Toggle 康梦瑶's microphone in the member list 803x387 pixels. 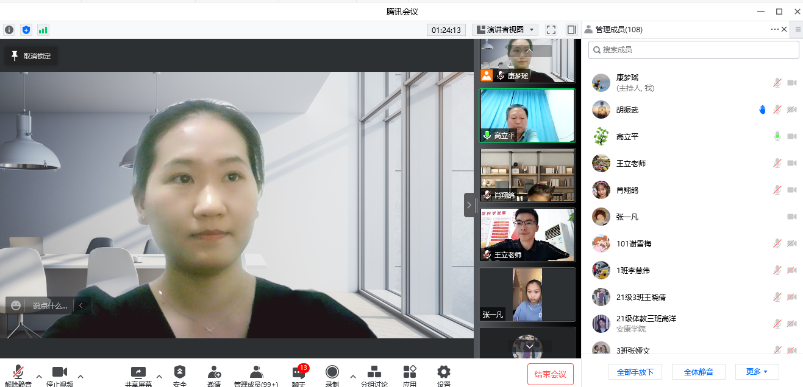pyautogui.click(x=777, y=83)
